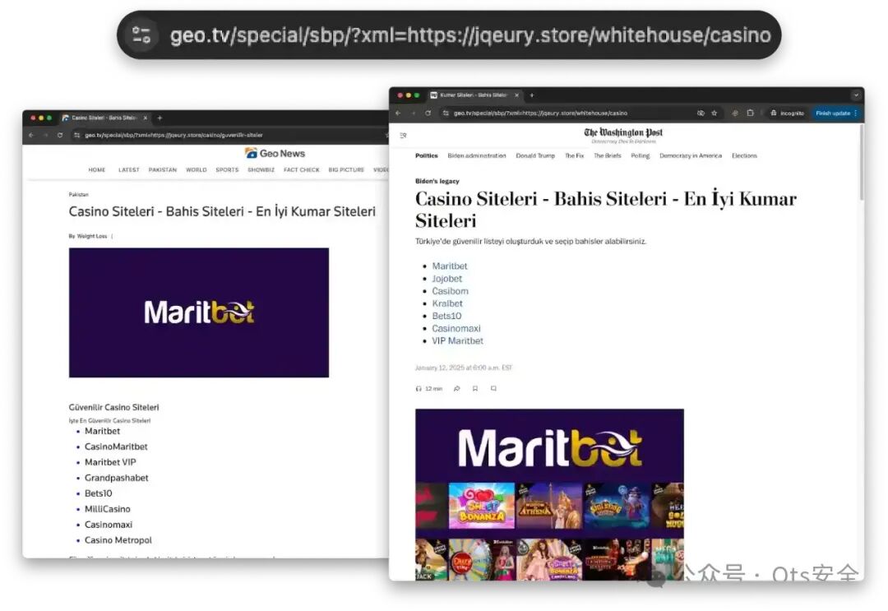The width and height of the screenshot is (888, 611).
Task: Open Washington Post sections menu icon
Action: 403,136
